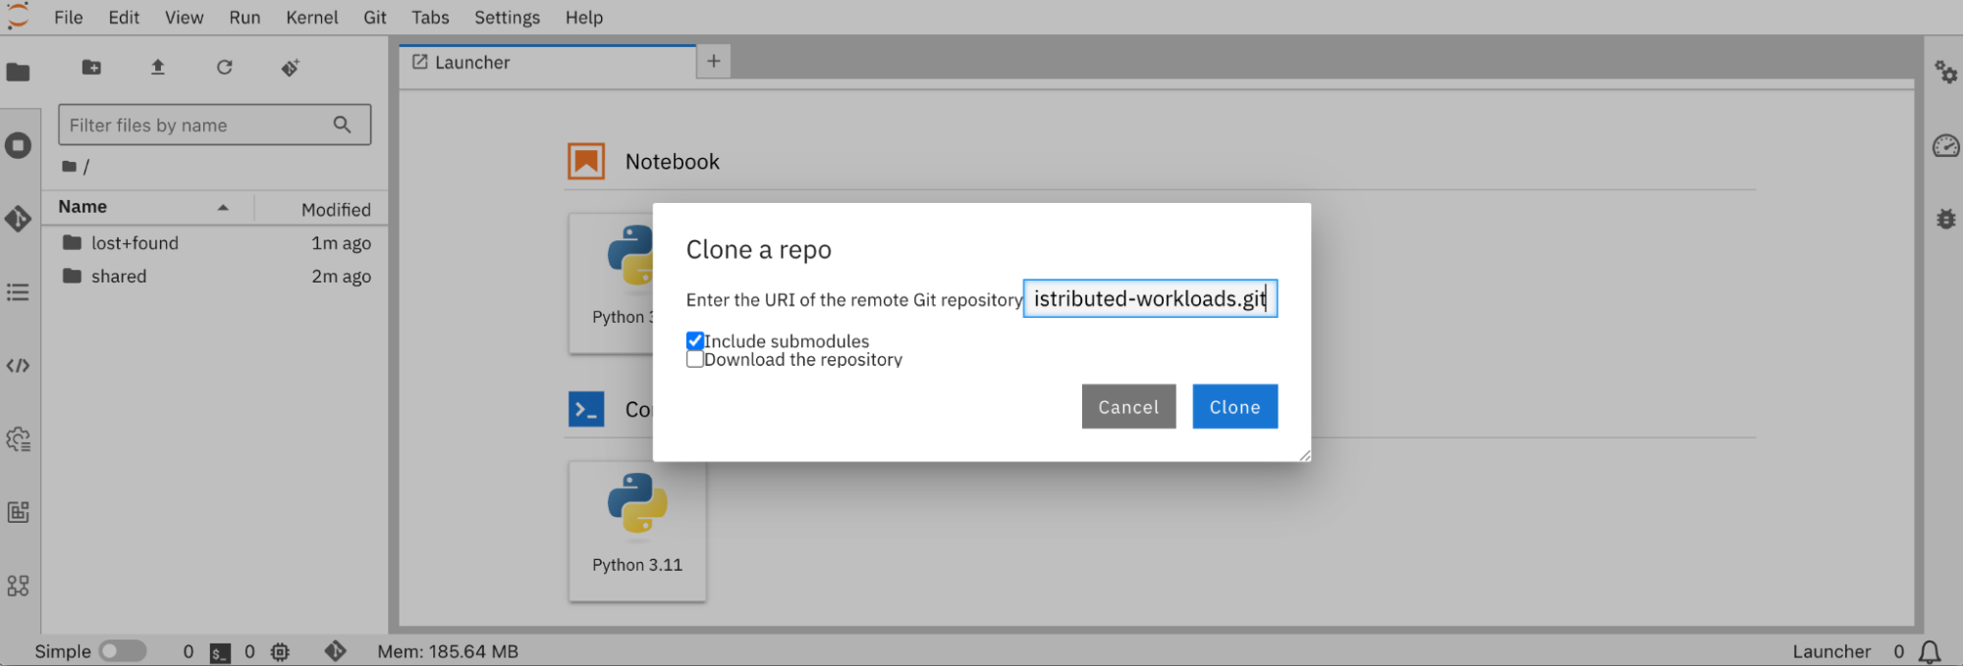Refresh the file browser list
Image resolution: width=1963 pixels, height=667 pixels.
(224, 68)
